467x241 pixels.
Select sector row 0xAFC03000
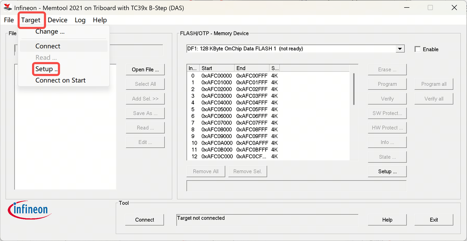coord(268,96)
